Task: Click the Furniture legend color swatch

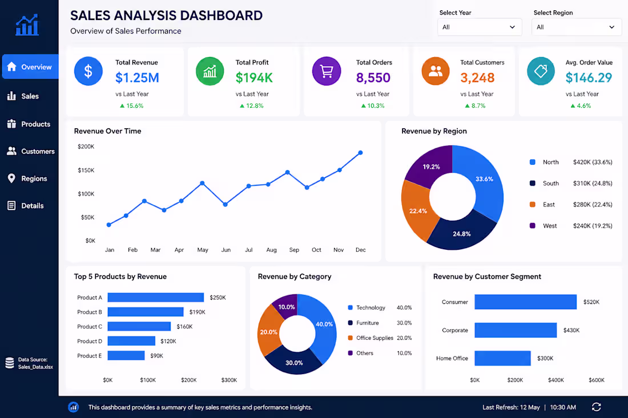Action: click(350, 323)
